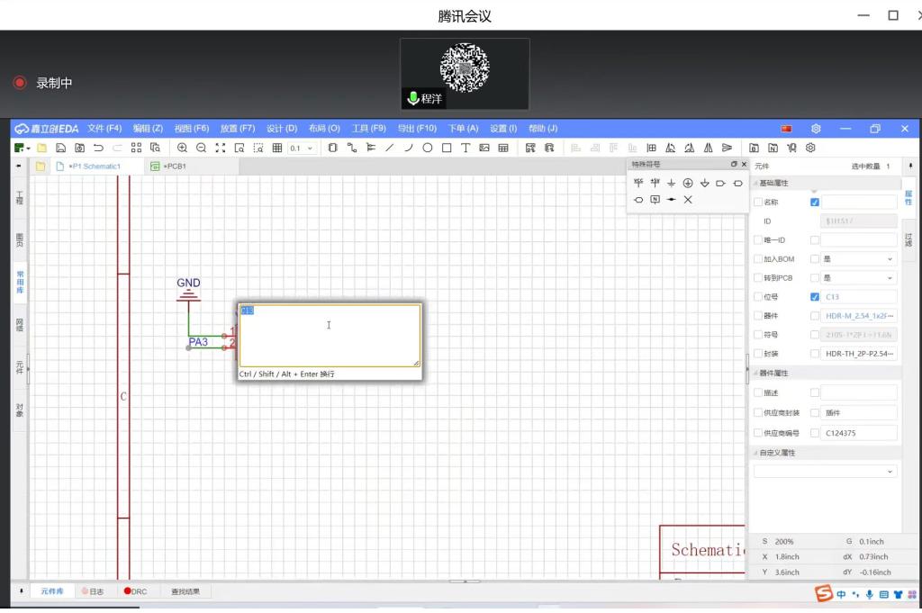This screenshot has width=922, height=613.
Task: Place the ground symbol from 特殊符号 palette
Action: pos(672,183)
